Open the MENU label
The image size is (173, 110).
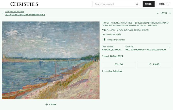click(x=162, y=4)
